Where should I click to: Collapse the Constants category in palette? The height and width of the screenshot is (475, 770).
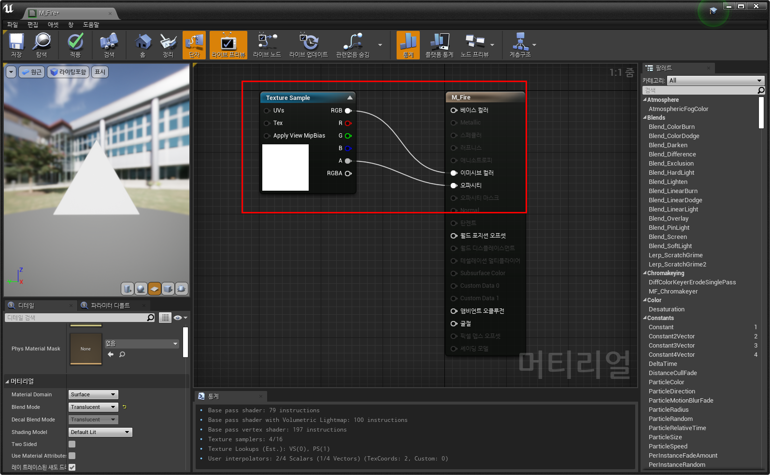pos(645,318)
